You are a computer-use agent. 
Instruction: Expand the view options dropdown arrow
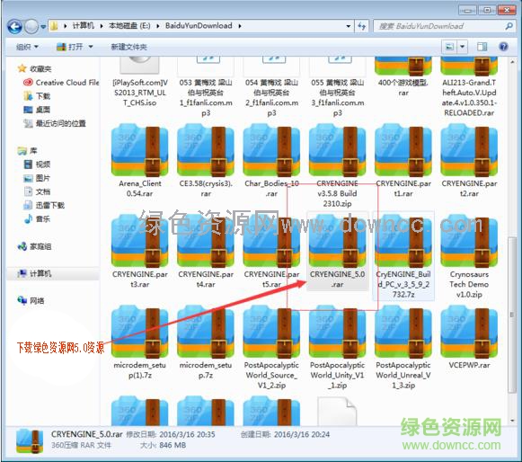point(463,47)
